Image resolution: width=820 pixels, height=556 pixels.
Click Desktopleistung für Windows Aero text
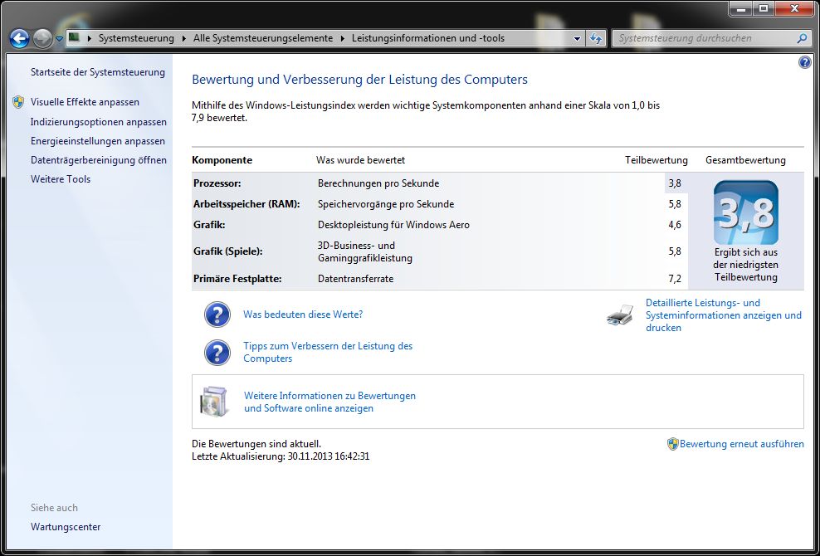coord(393,225)
